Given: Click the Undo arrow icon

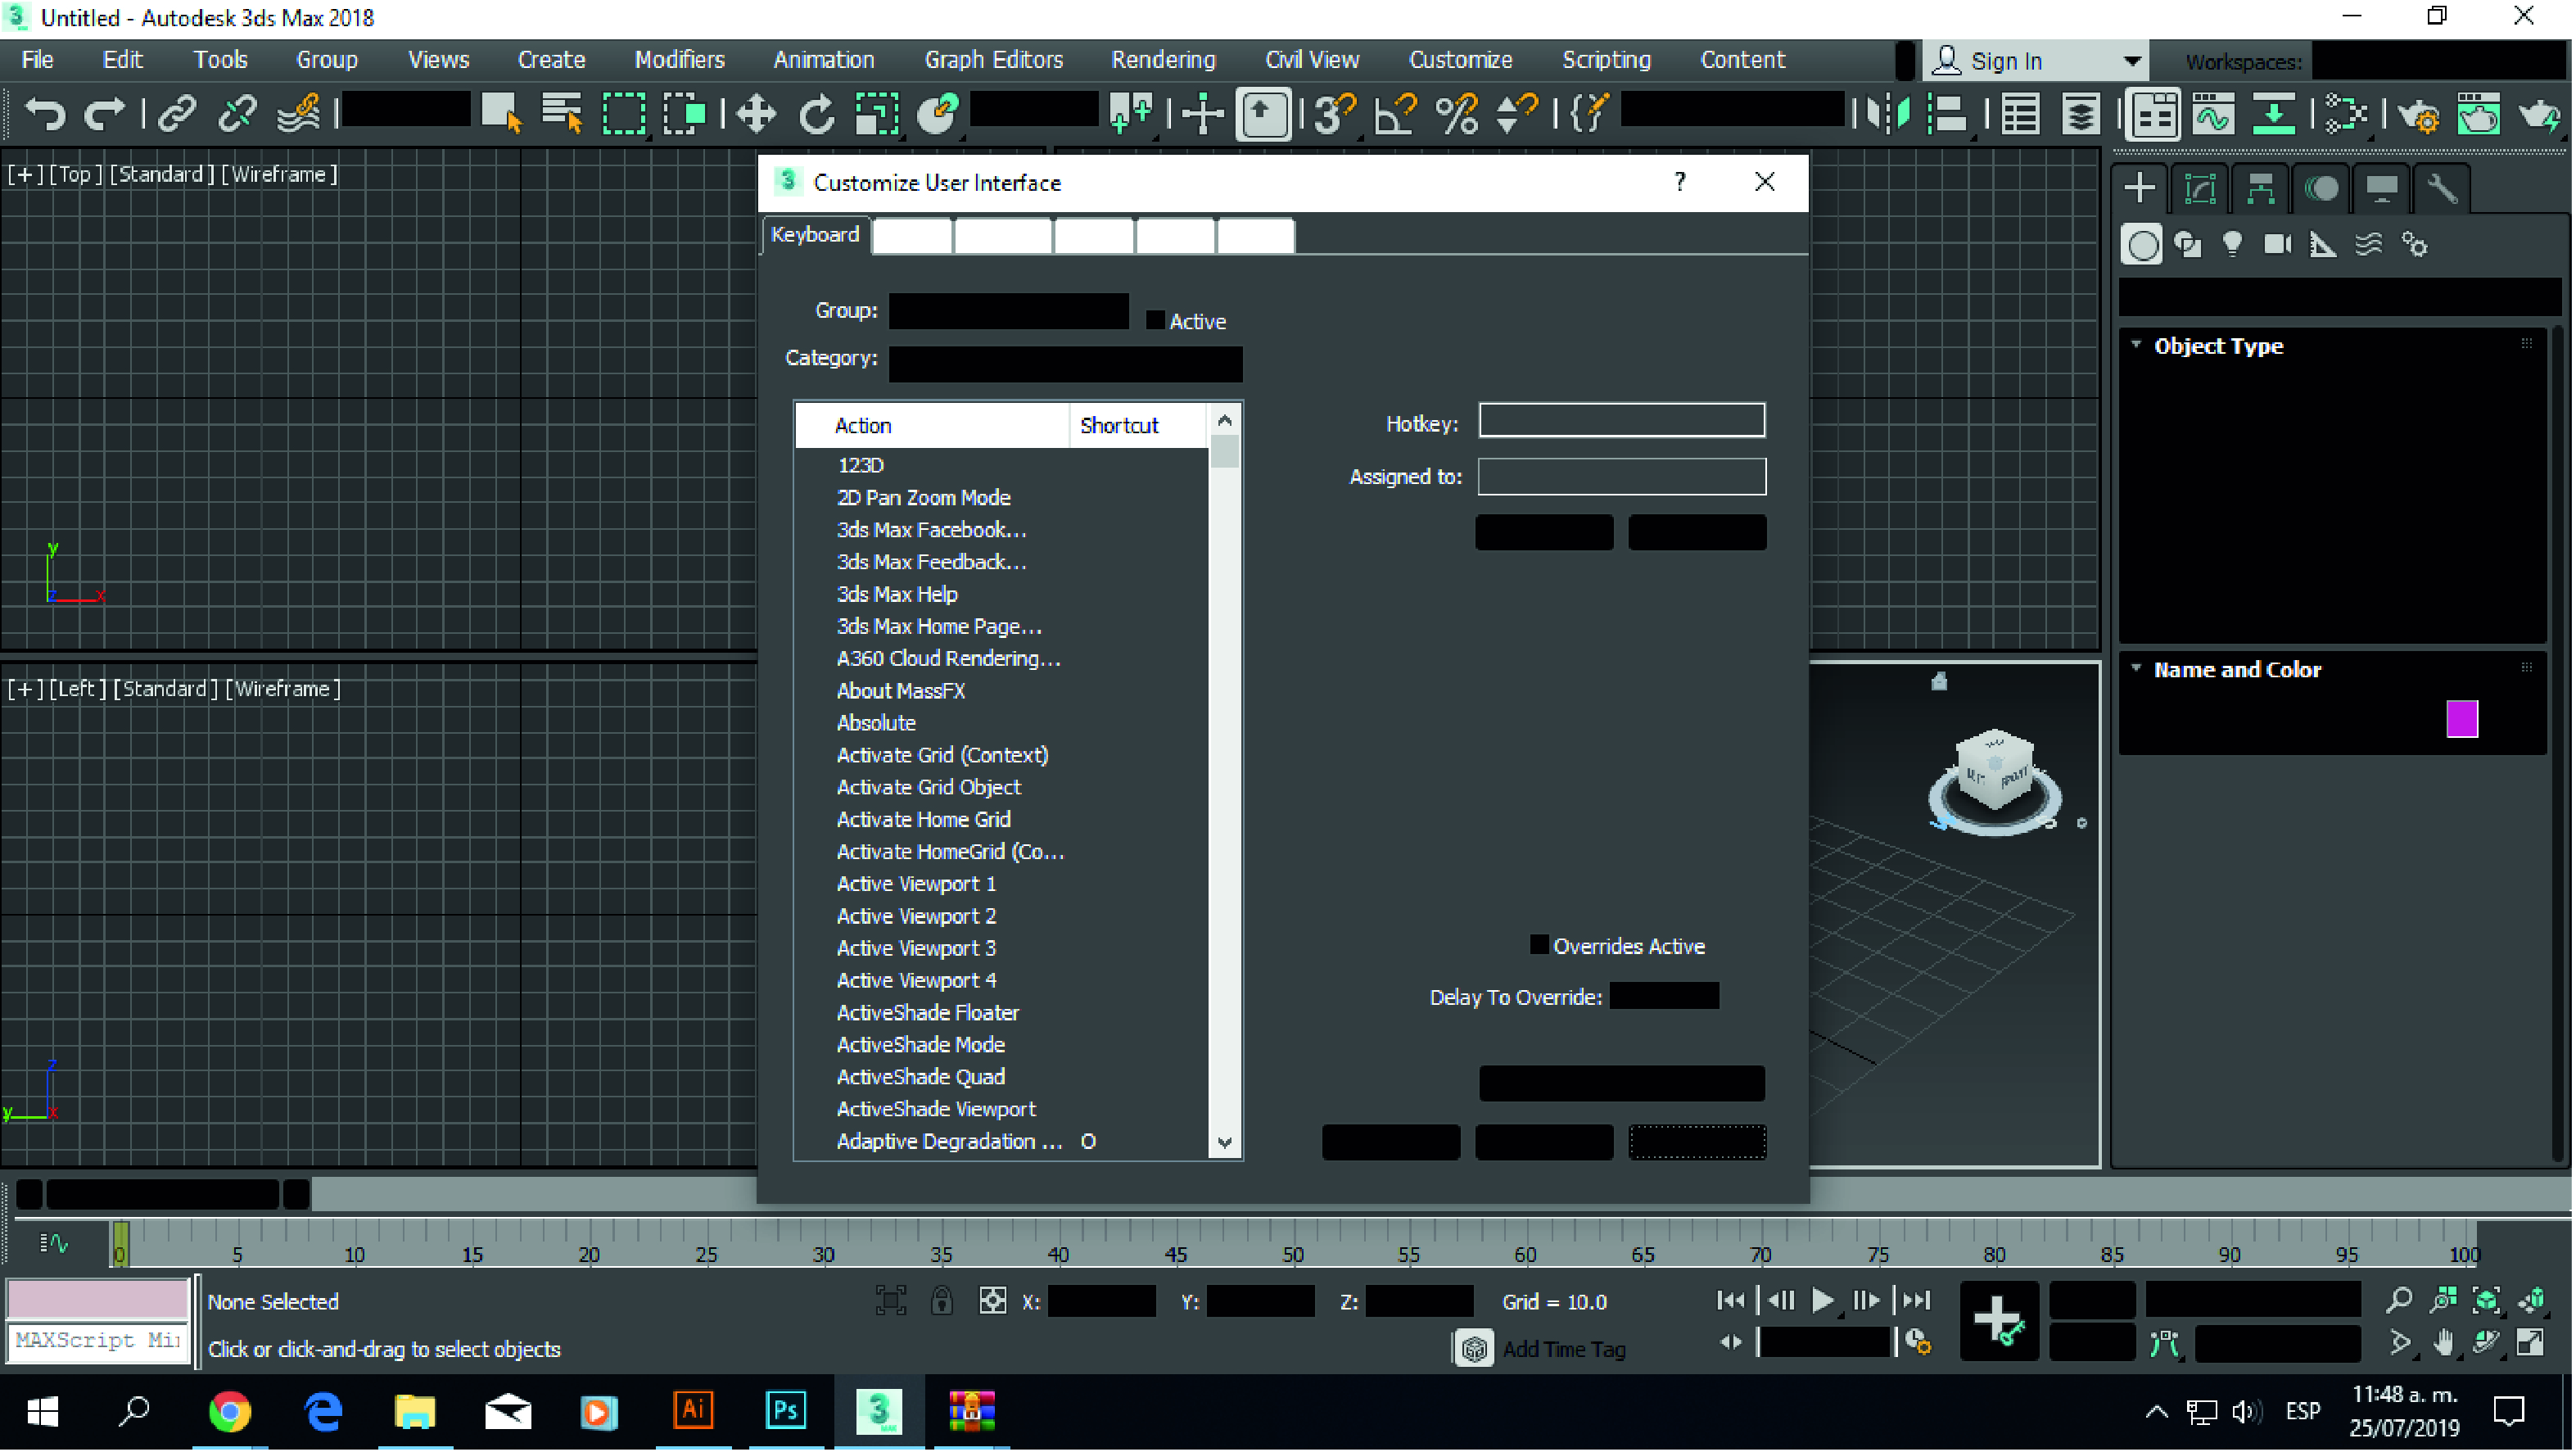Looking at the screenshot, I should [x=44, y=113].
